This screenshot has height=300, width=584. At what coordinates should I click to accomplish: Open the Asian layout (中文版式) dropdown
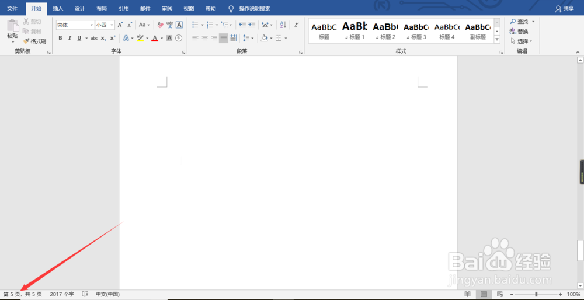[267, 25]
